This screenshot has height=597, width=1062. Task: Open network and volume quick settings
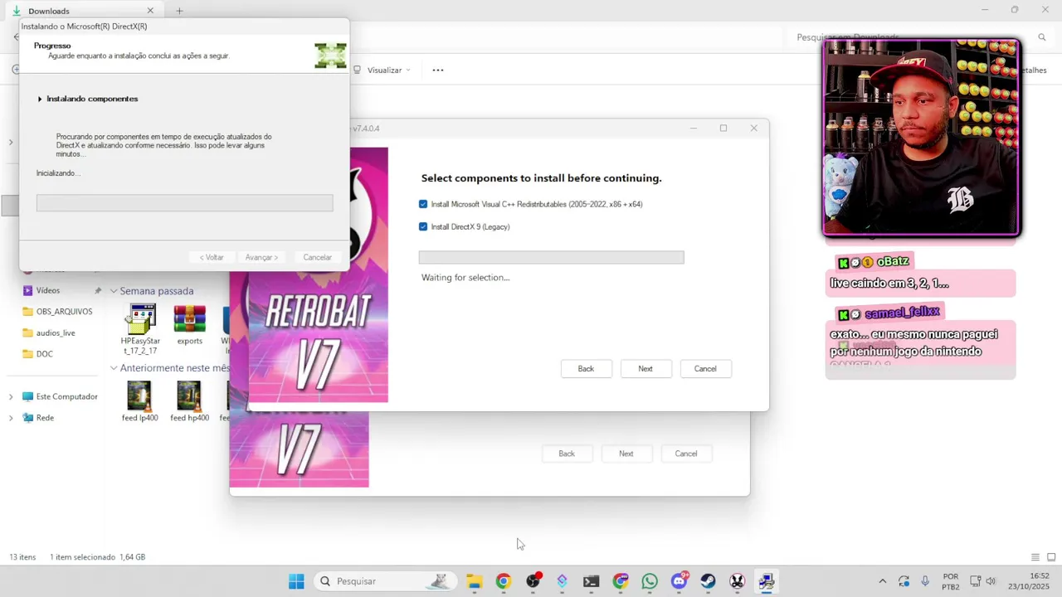tap(983, 581)
